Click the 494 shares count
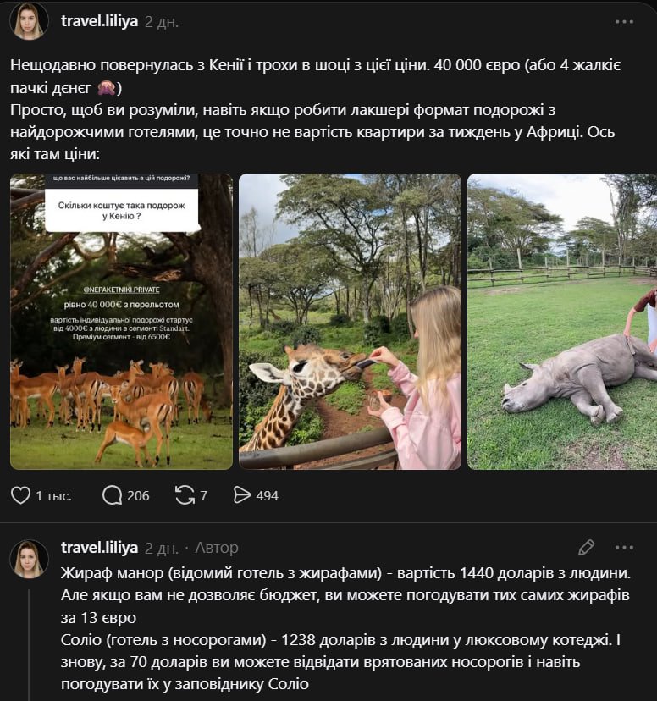Image resolution: width=657 pixels, height=701 pixels. click(267, 495)
